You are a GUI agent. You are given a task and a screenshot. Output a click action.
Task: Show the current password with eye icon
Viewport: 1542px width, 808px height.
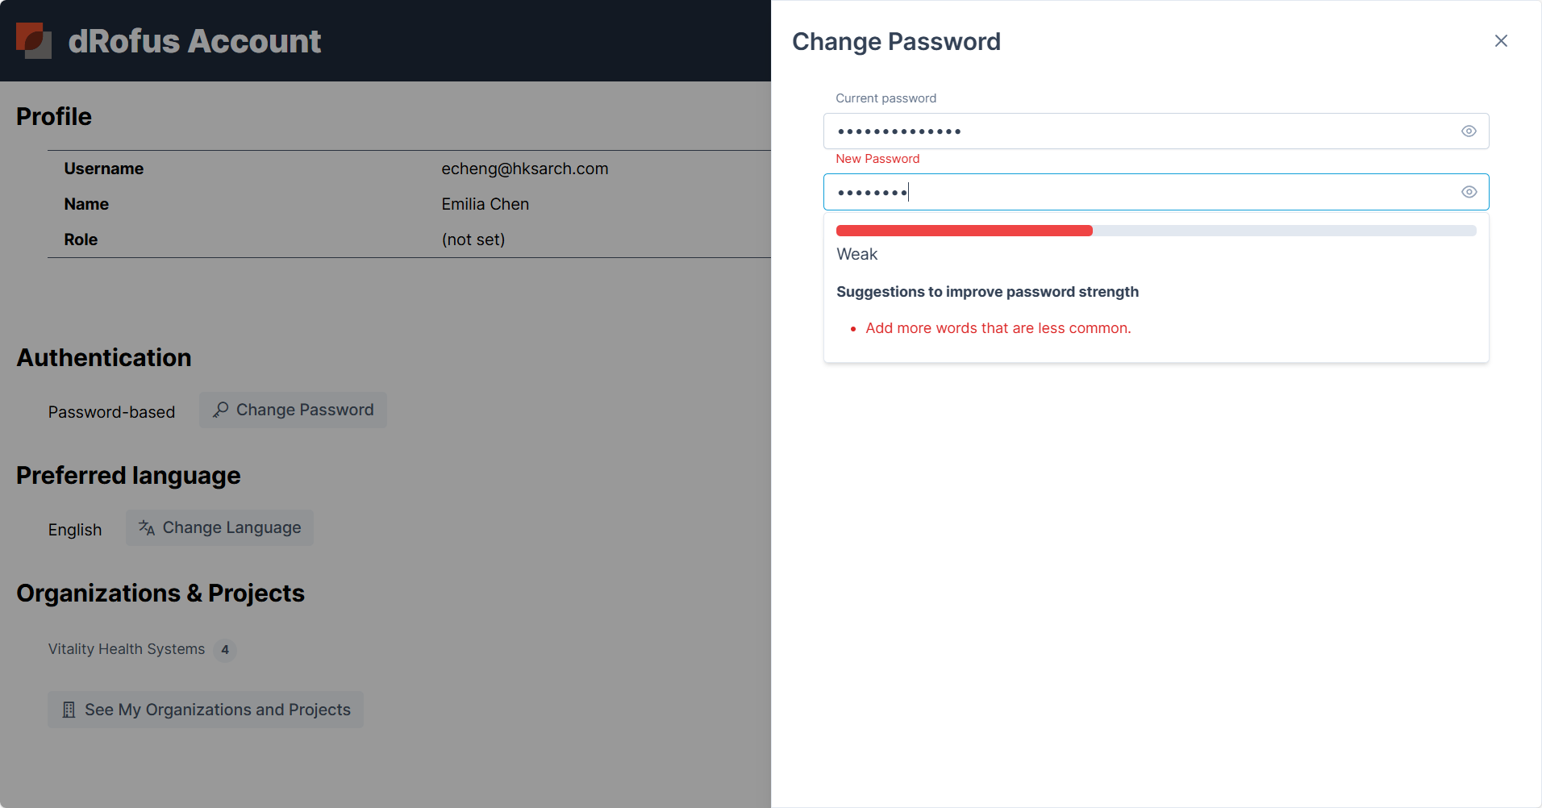tap(1469, 131)
